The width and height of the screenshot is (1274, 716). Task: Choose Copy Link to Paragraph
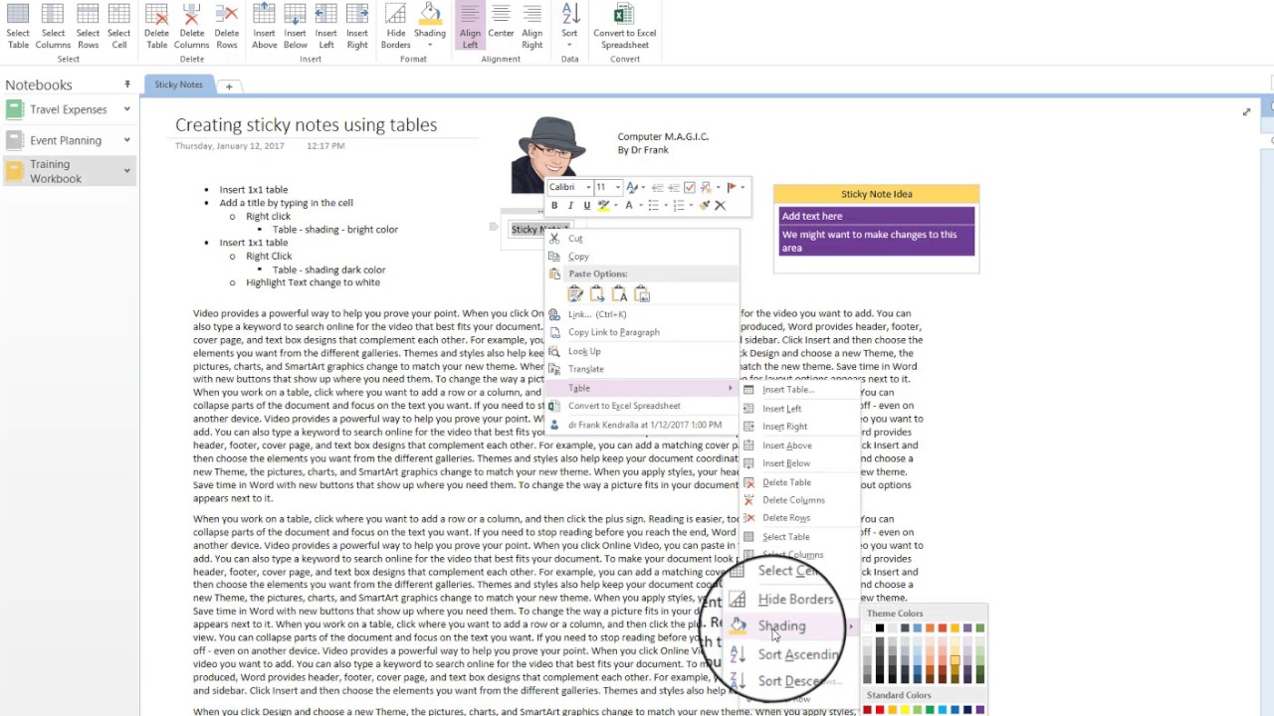pyautogui.click(x=643, y=332)
